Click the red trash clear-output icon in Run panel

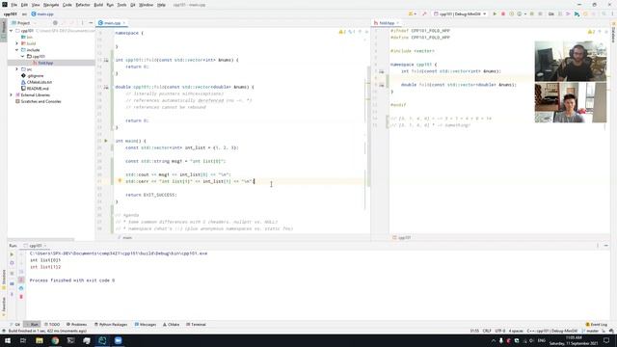tap(21, 296)
